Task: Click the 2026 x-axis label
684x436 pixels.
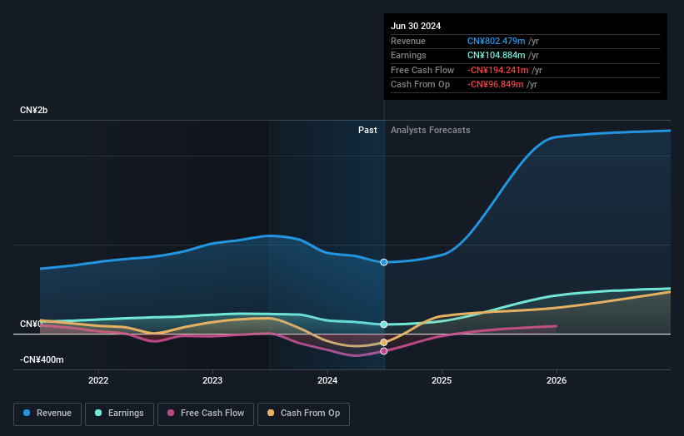Action: 557,380
